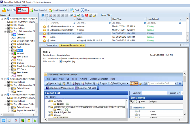Click the HTML export icon
Screen dimensions: 190x124
[x=90, y=15]
